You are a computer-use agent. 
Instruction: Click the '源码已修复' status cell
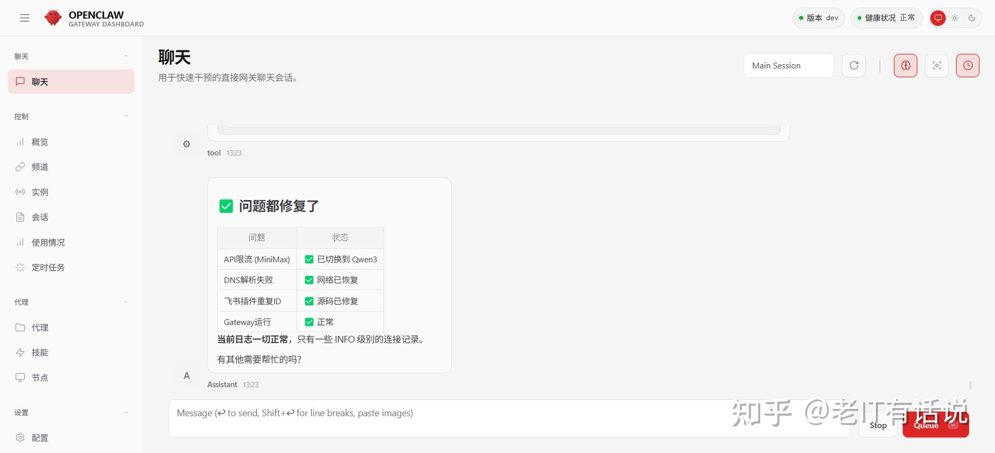pos(340,301)
